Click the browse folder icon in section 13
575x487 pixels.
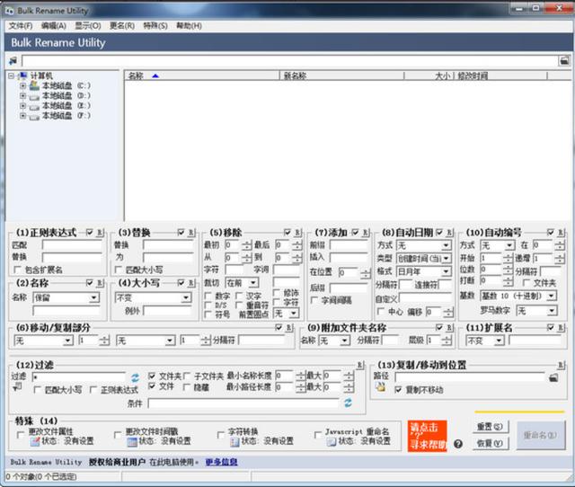[x=553, y=377]
